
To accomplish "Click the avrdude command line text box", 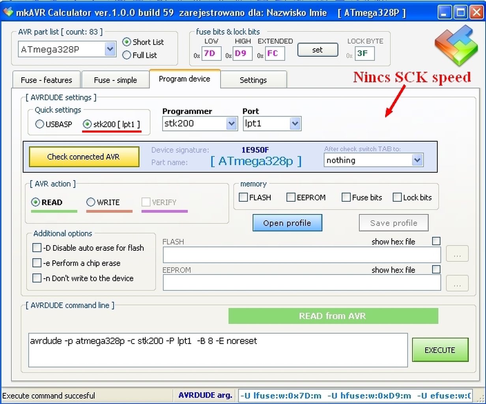I will (218, 350).
